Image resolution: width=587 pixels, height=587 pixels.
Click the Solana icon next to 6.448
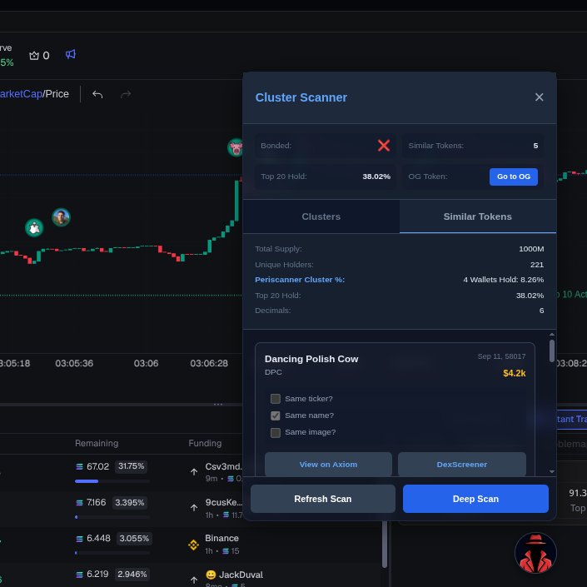coord(79,539)
